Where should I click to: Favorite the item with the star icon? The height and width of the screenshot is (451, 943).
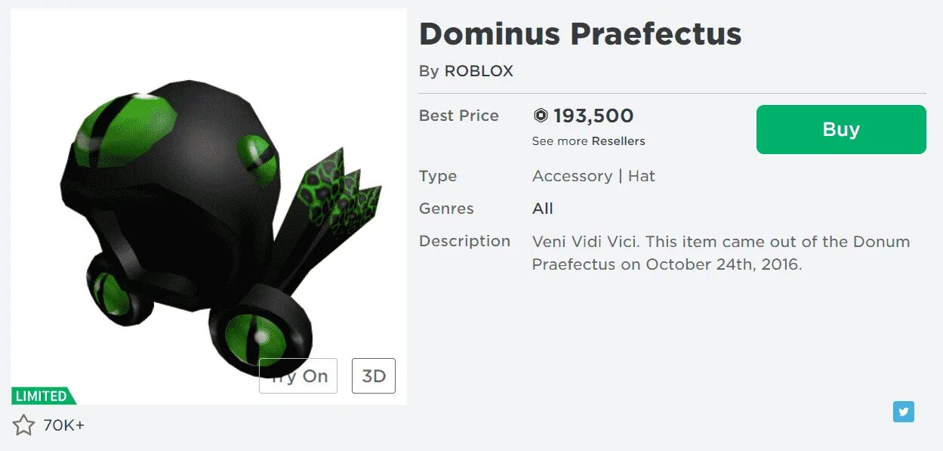click(24, 425)
